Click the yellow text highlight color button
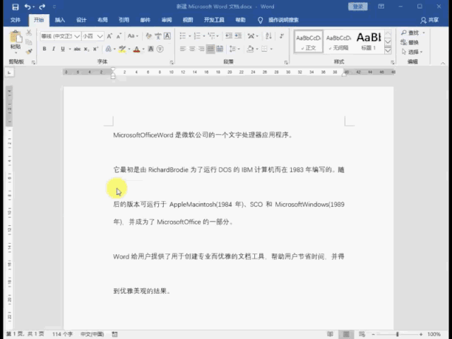Viewport: 452px width, 339px height. click(122, 49)
